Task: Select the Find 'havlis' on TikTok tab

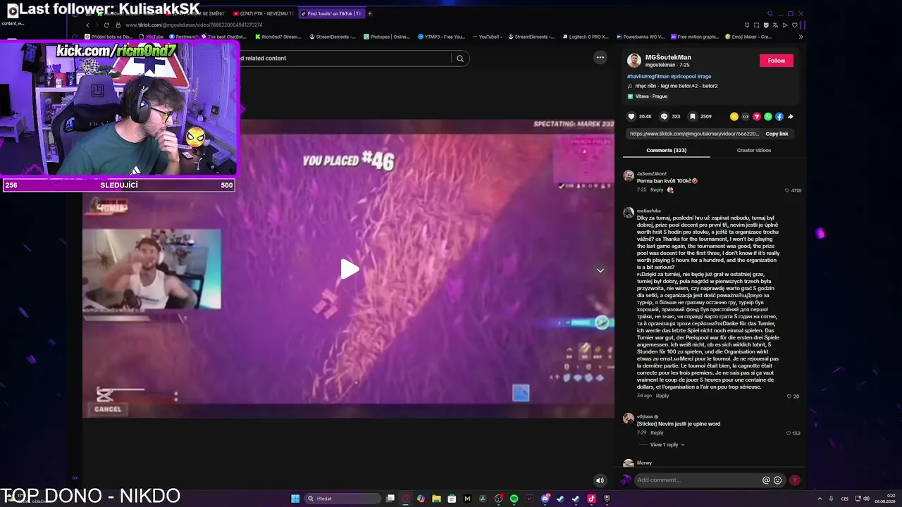Action: 331,13
